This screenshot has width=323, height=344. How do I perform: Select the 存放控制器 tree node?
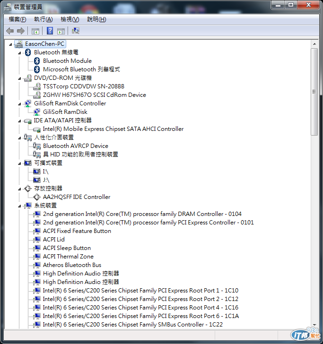[48, 189]
